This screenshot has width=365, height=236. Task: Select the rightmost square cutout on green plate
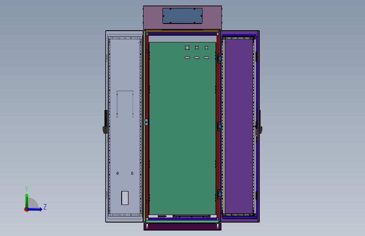point(206,47)
